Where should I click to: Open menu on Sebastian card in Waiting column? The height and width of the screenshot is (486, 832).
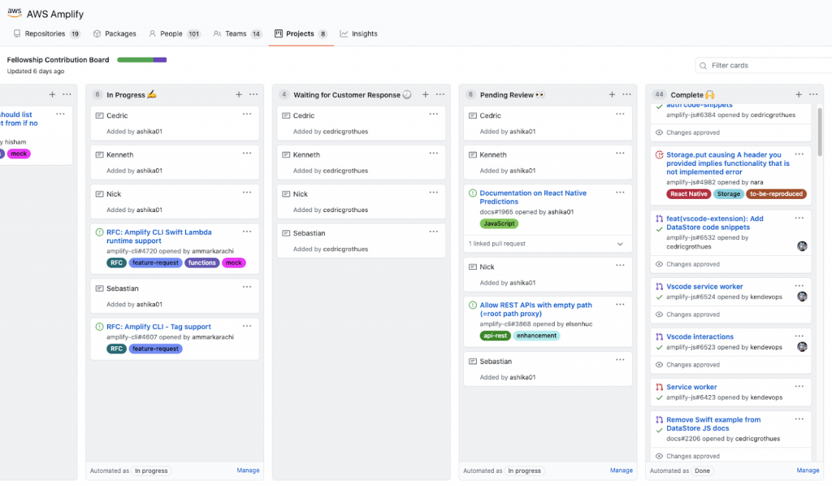coord(434,232)
